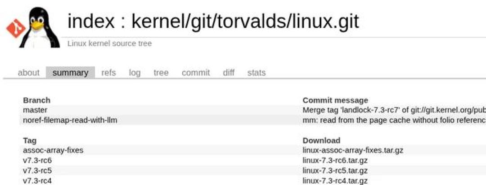This screenshot has width=486, height=185.
Task: Show the stats tab
Action: coord(256,73)
